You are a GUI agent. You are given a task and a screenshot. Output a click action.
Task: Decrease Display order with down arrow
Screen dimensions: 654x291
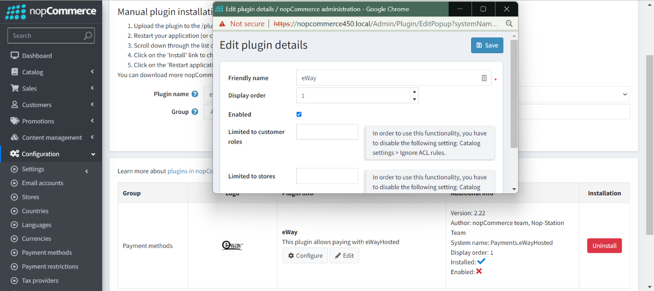pyautogui.click(x=414, y=99)
